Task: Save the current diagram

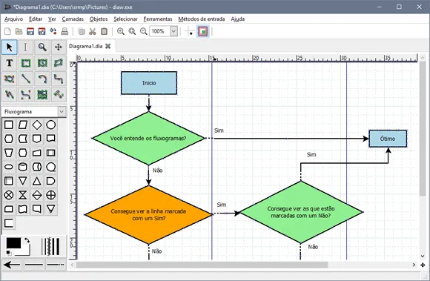Action: 30,31
